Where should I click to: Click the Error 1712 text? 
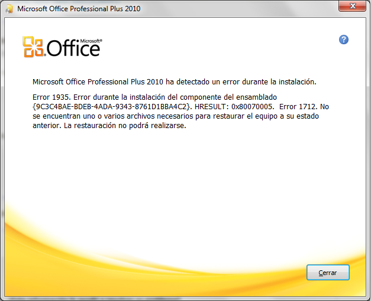point(298,107)
